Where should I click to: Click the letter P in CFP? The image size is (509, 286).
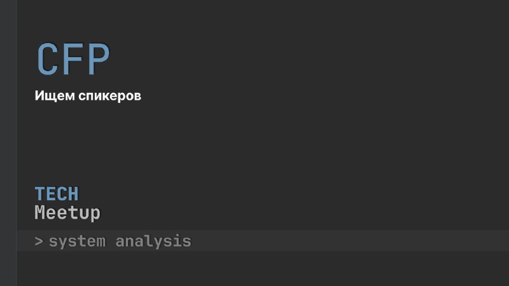pos(99,59)
